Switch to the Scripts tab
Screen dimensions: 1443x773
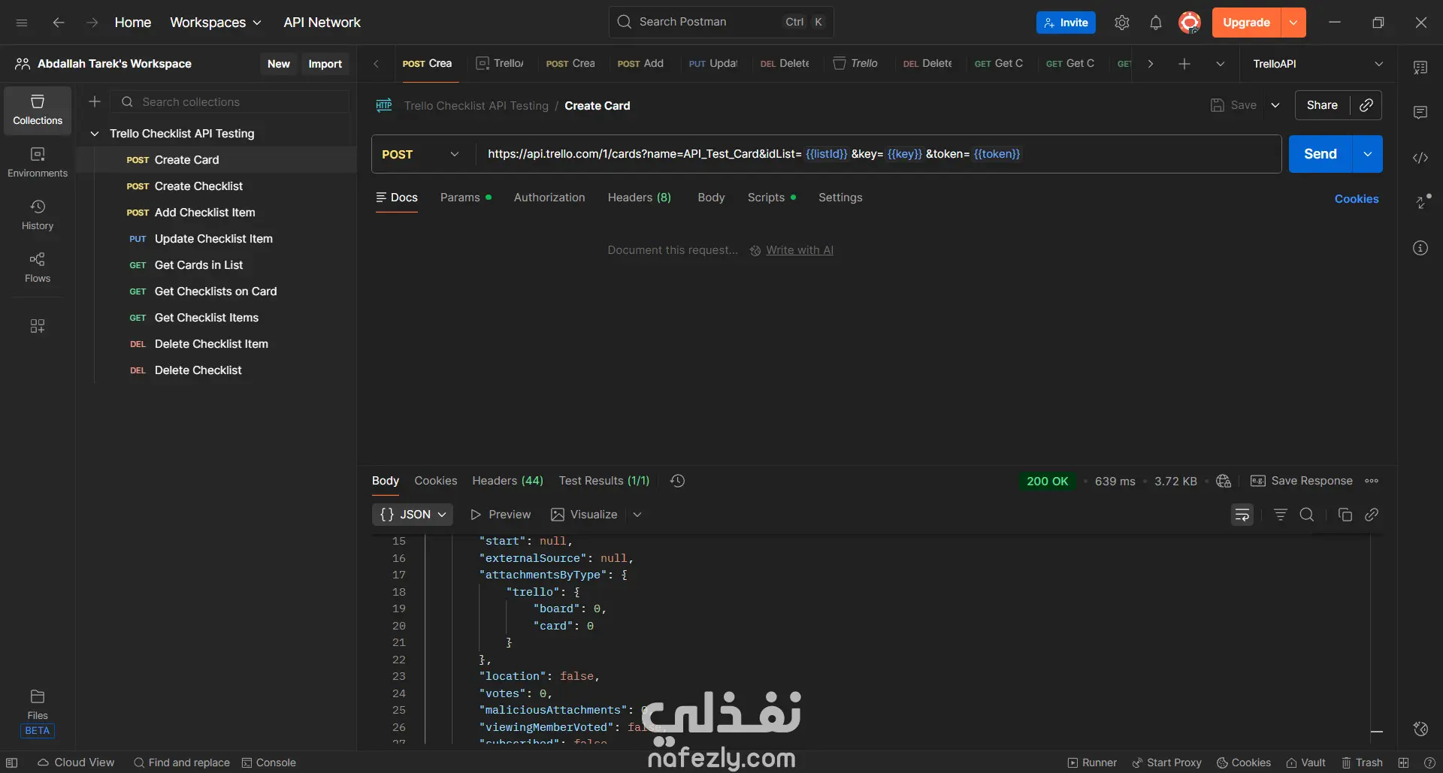click(x=771, y=198)
